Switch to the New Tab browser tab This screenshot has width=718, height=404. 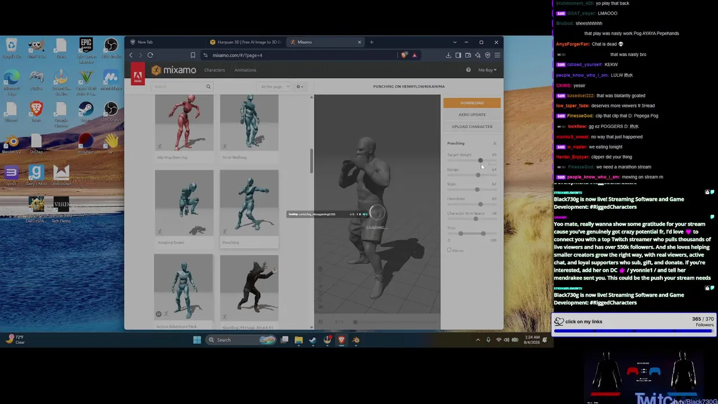(145, 42)
